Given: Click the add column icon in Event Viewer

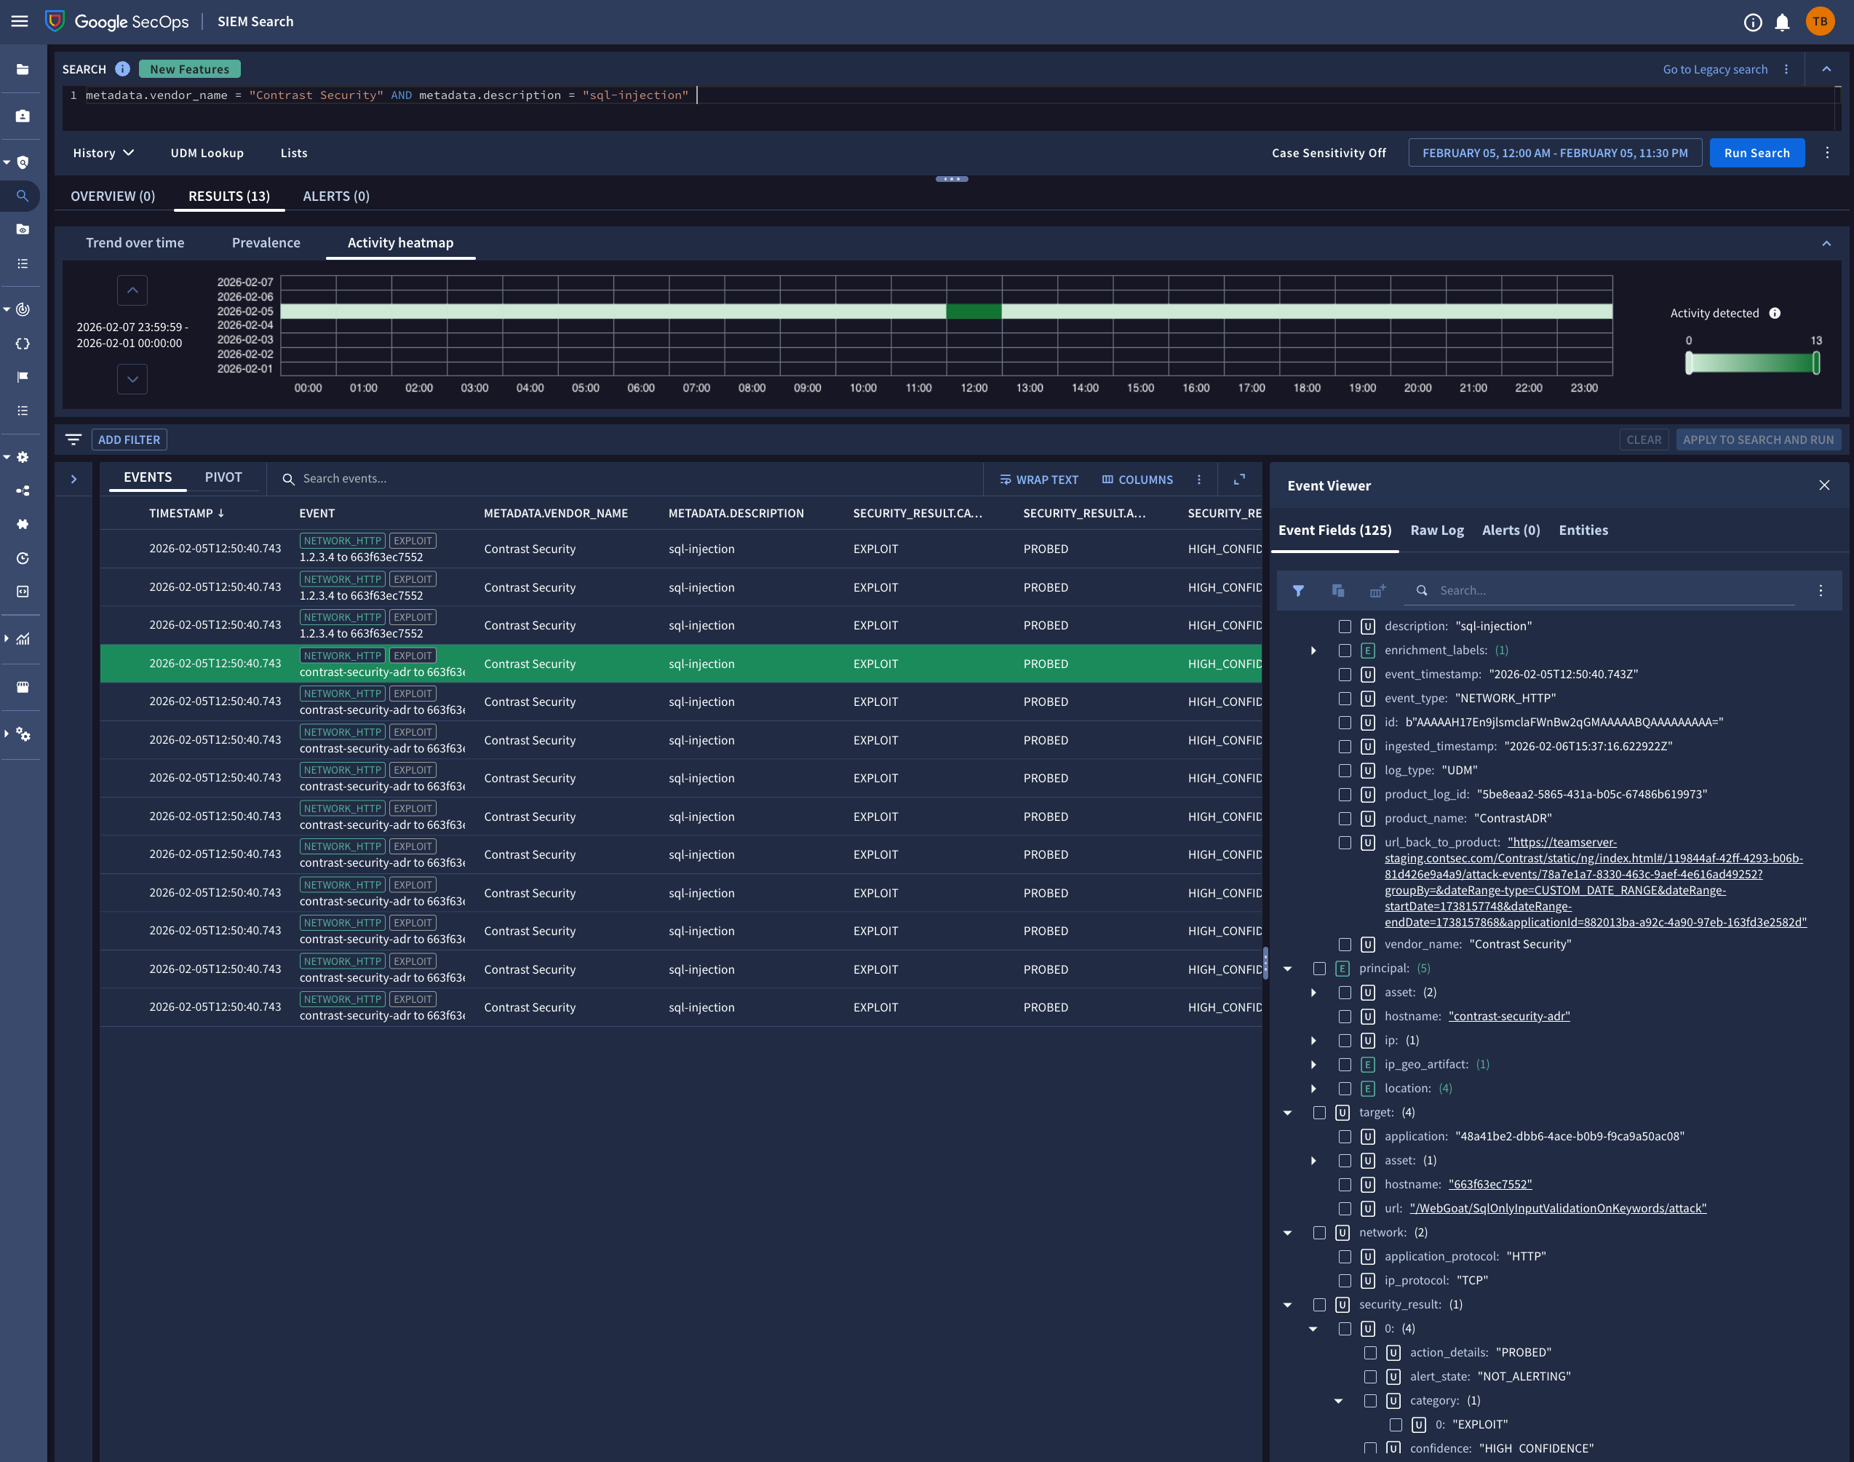Looking at the screenshot, I should pyautogui.click(x=1377, y=591).
